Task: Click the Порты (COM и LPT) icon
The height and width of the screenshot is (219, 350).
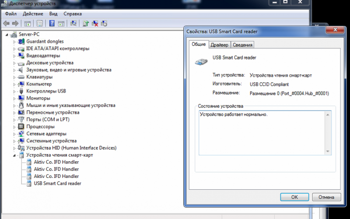Action: [x=21, y=119]
